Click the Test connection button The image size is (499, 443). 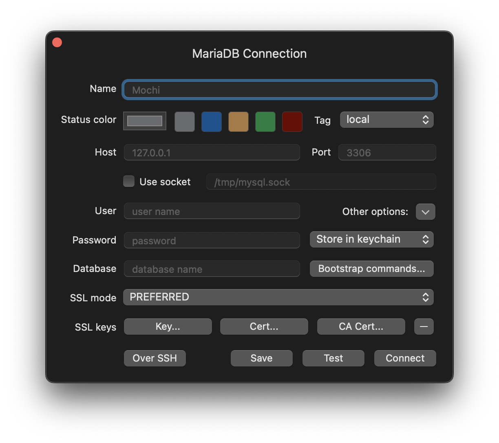[x=333, y=358]
